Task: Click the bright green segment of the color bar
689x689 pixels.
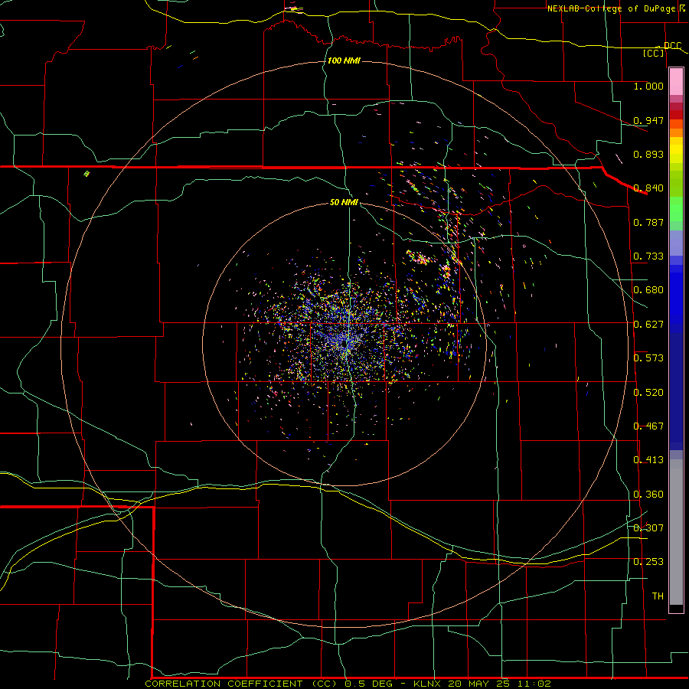Action: pyautogui.click(x=676, y=209)
